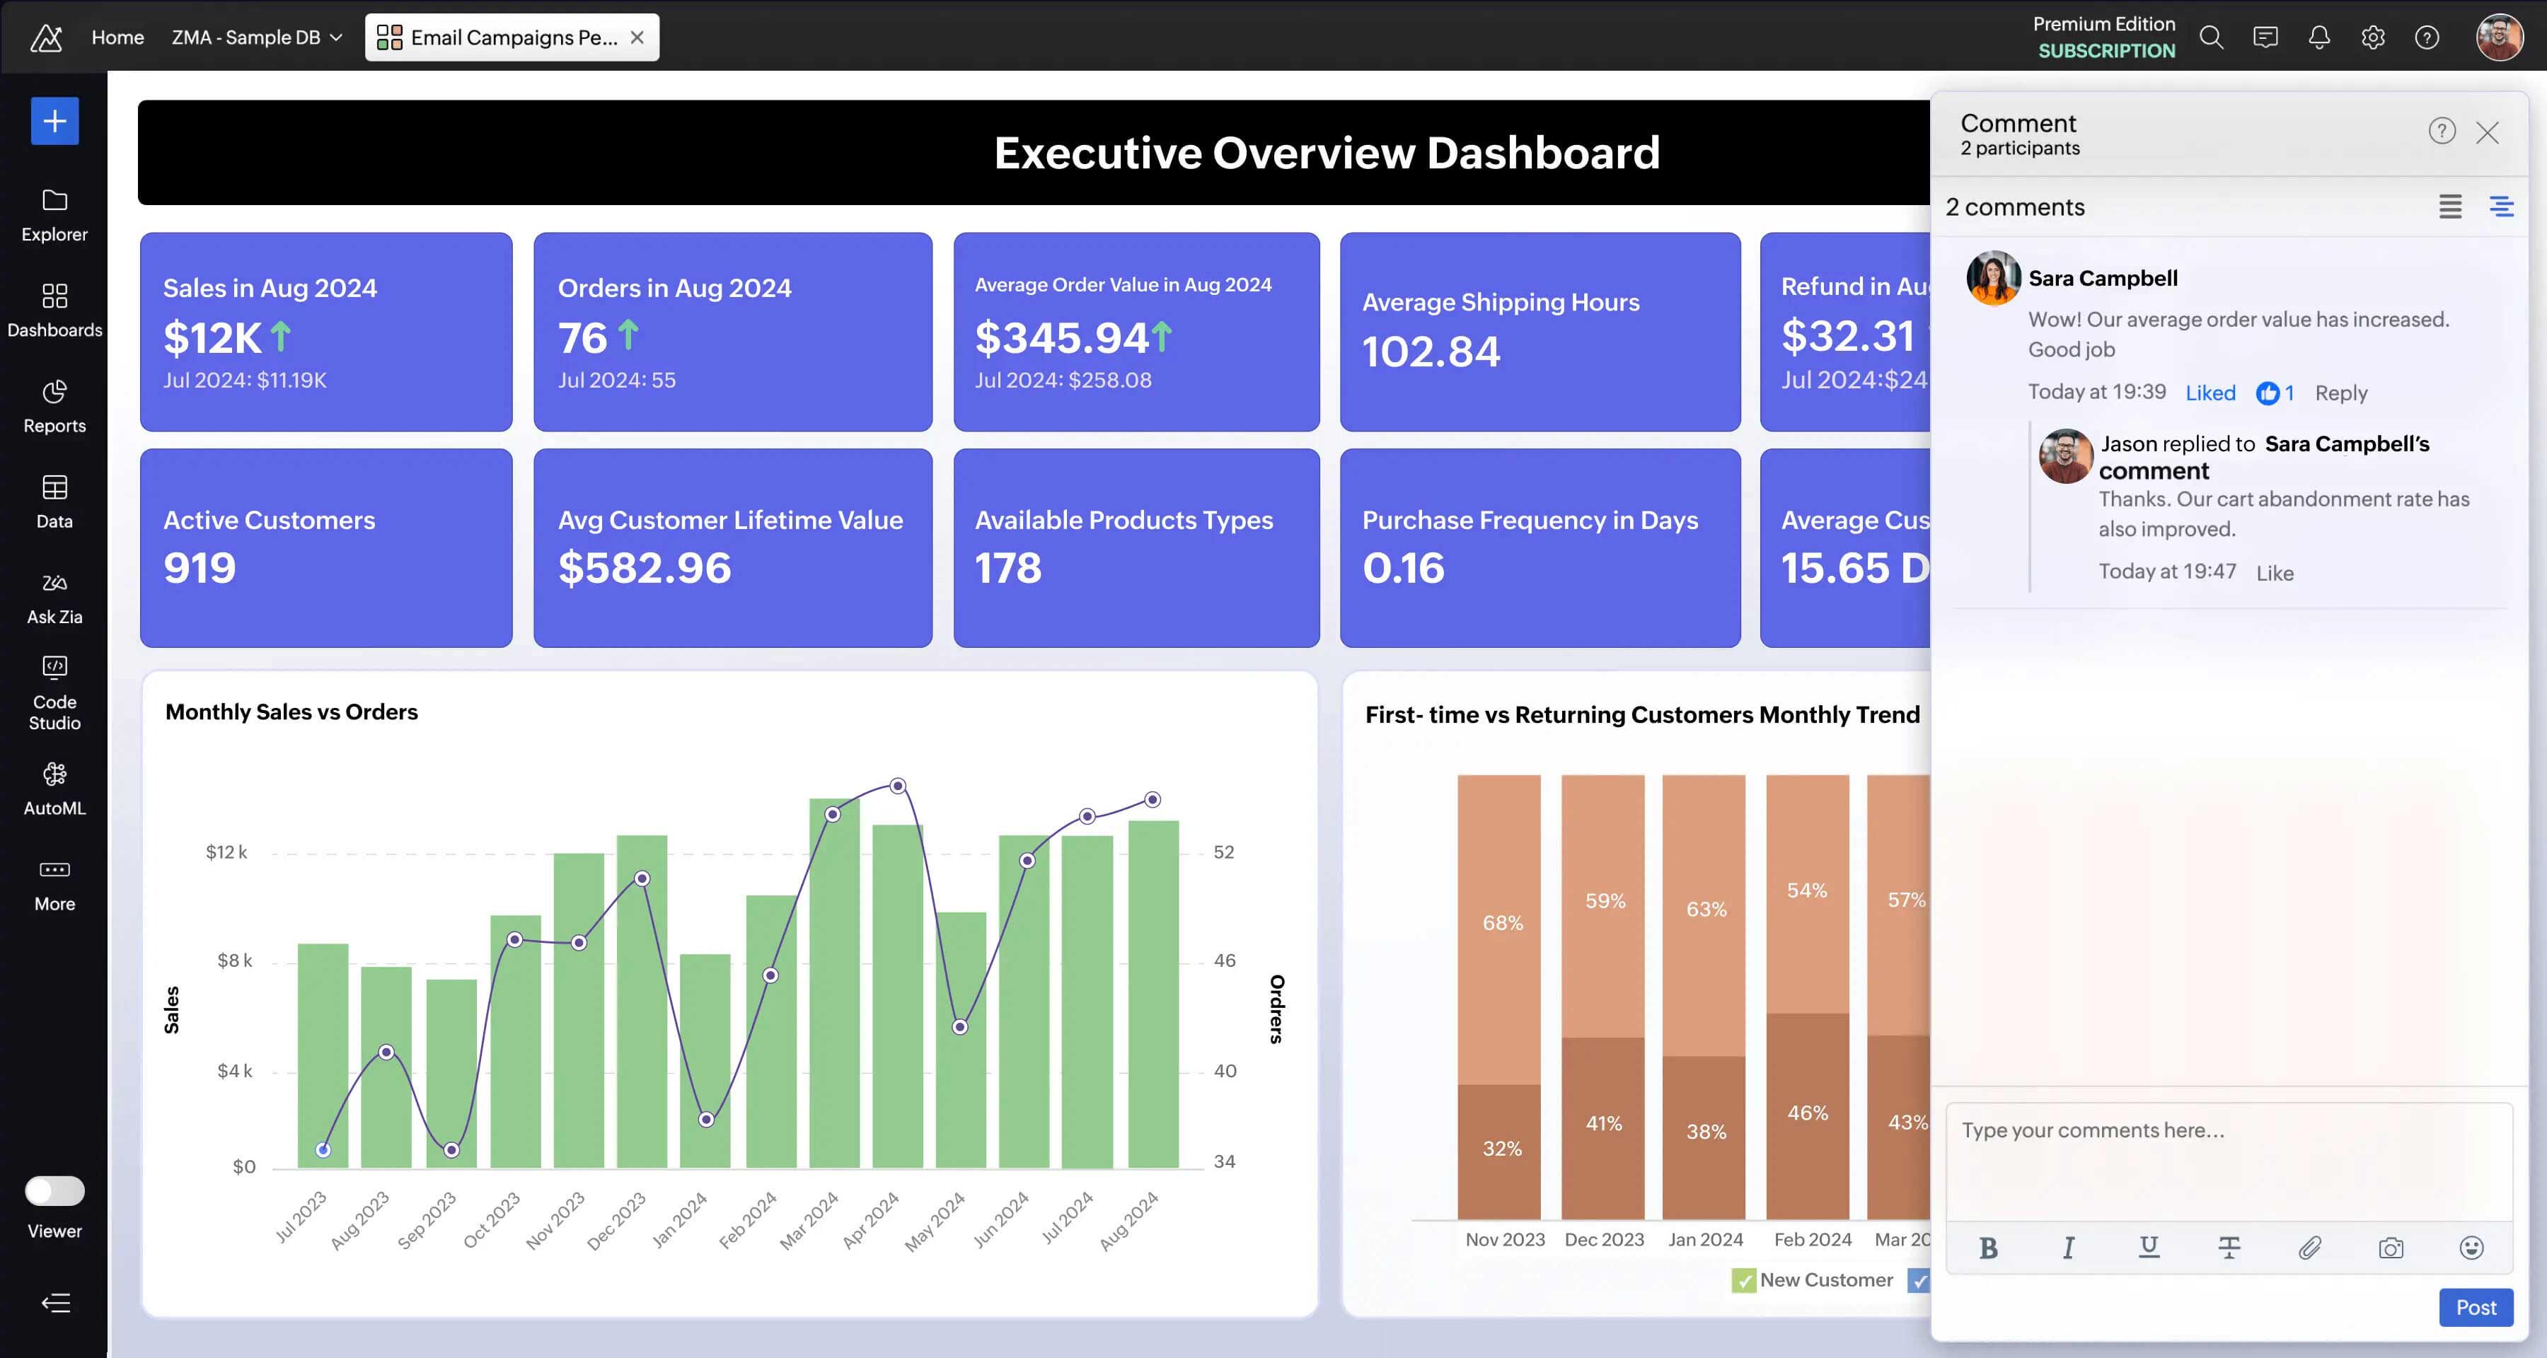Open Data in the sidebar
Viewport: 2547px width, 1358px height.
click(54, 502)
